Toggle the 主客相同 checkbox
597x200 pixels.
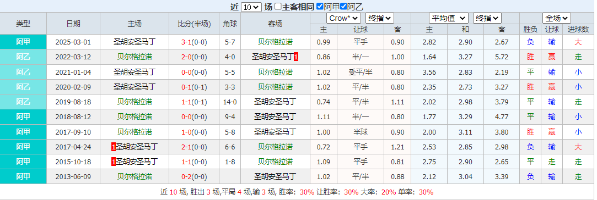[278, 7]
